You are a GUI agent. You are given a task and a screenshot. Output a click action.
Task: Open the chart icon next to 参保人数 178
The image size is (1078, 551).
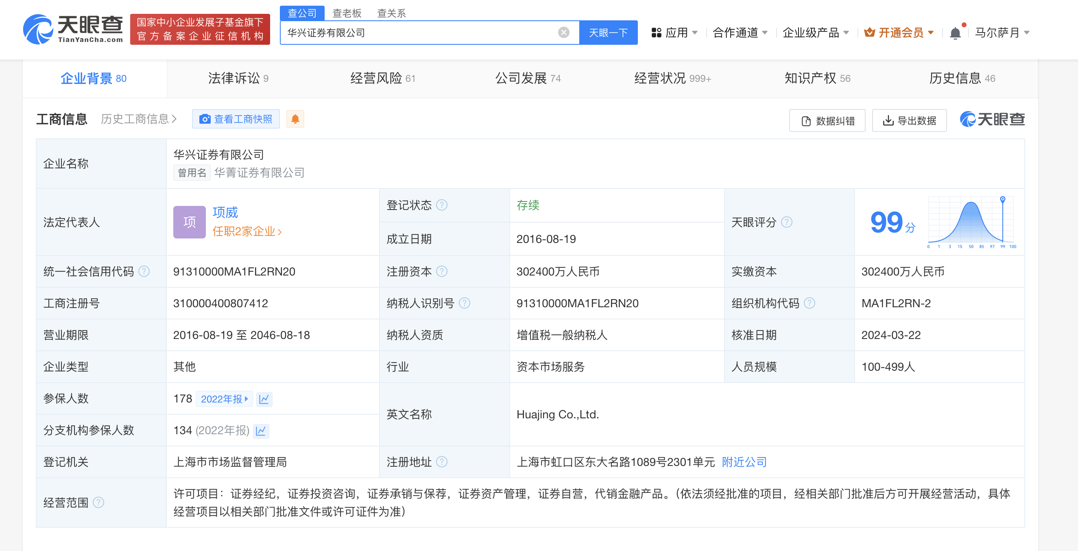point(264,399)
